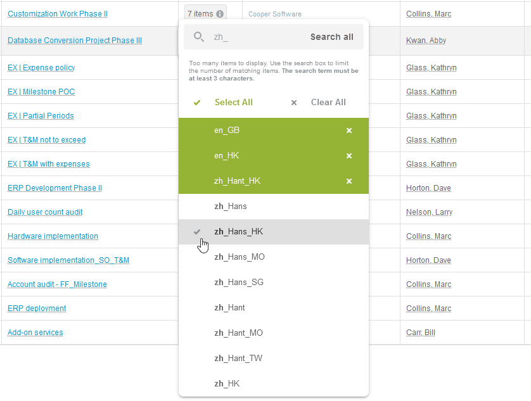Image resolution: width=531 pixels, height=401 pixels.
Task: Select the zh_Hans_MO option
Action: 274,257
